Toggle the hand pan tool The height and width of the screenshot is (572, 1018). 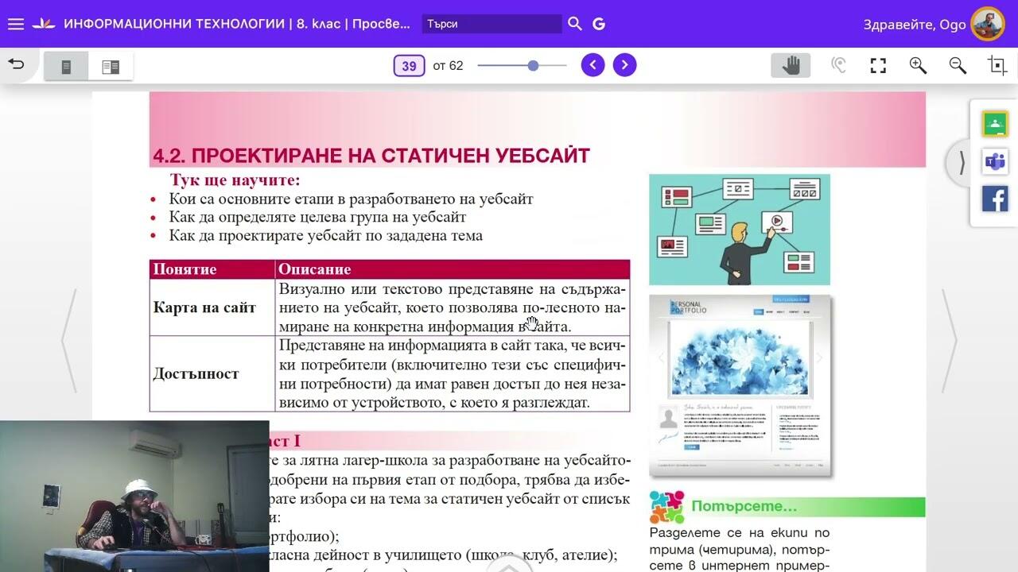[791, 66]
